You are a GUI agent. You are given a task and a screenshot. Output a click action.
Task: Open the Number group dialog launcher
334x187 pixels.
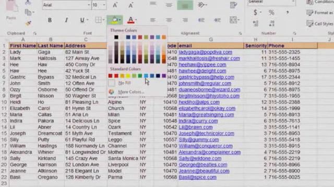pyautogui.click(x=294, y=33)
